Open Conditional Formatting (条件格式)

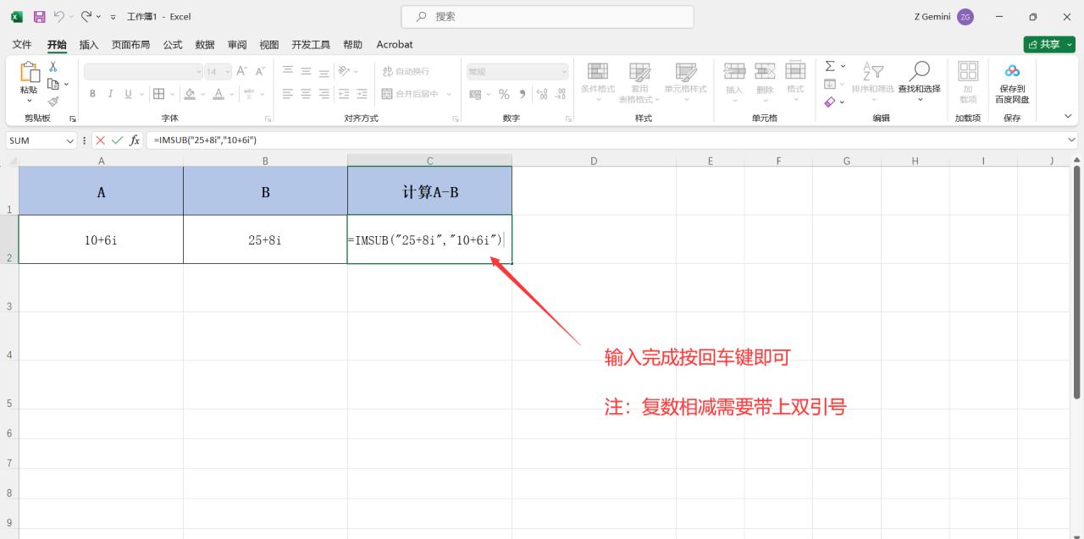[x=598, y=82]
